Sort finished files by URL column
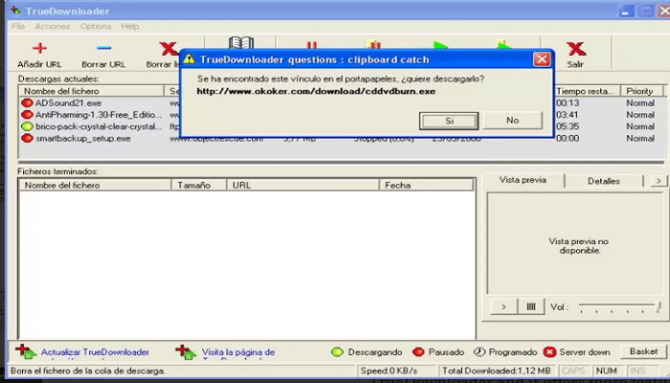The width and height of the screenshot is (670, 383). [302, 185]
